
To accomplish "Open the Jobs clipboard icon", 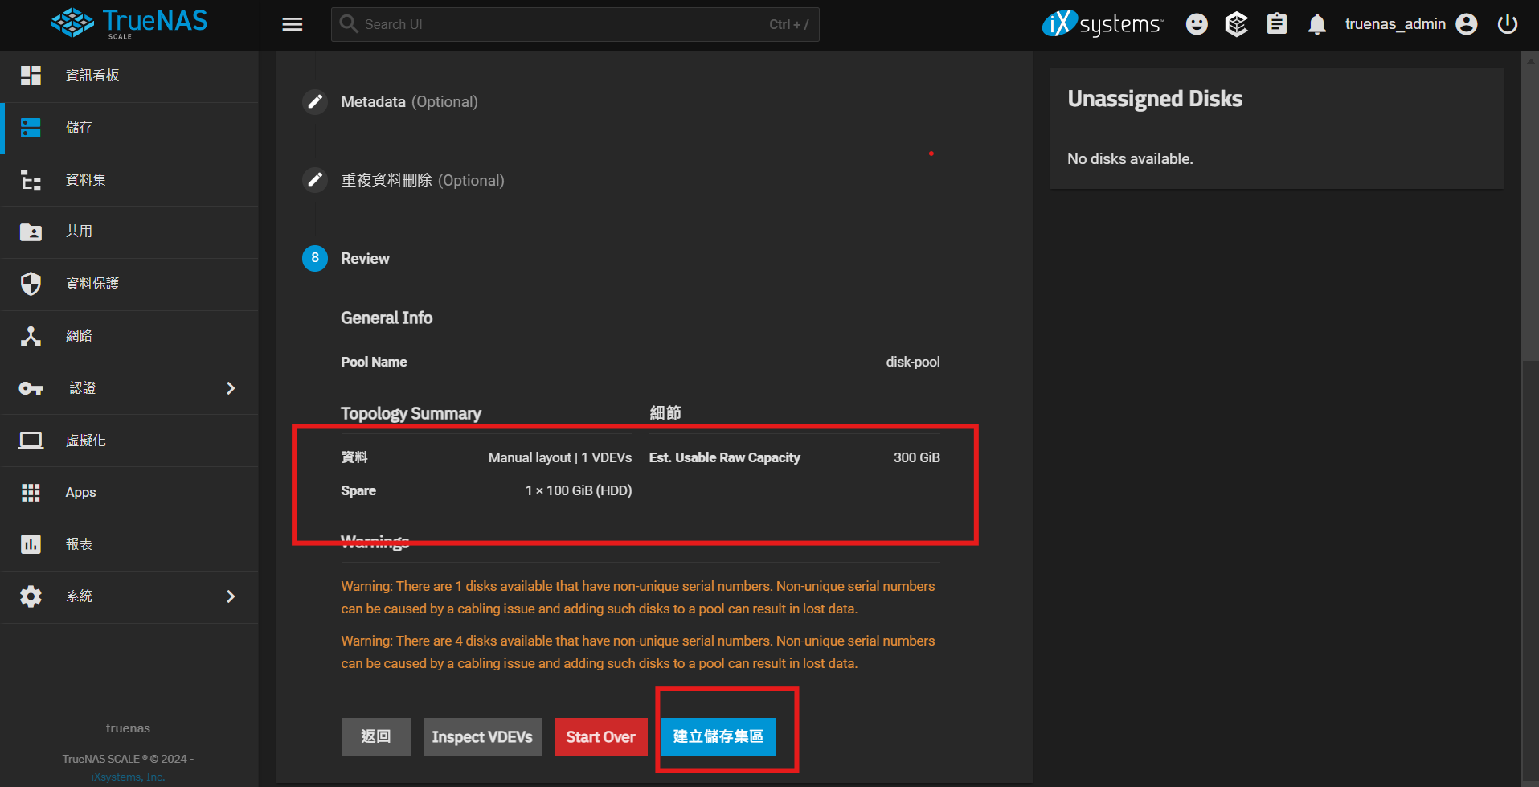I will point(1276,24).
